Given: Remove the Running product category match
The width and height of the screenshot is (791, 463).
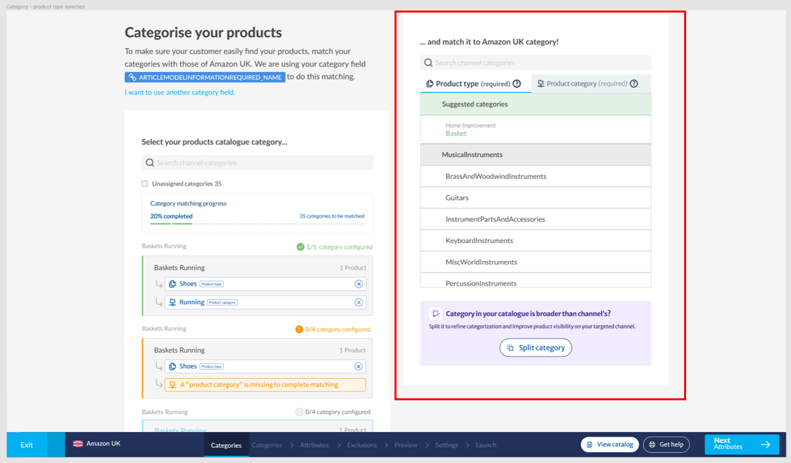Looking at the screenshot, I should 358,302.
